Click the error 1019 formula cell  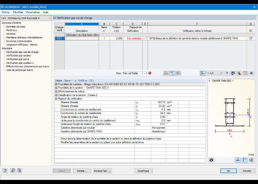coord(197,38)
